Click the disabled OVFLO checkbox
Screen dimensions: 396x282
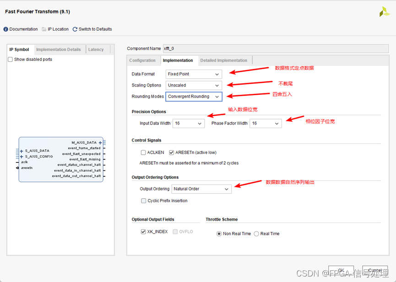[x=175, y=232]
